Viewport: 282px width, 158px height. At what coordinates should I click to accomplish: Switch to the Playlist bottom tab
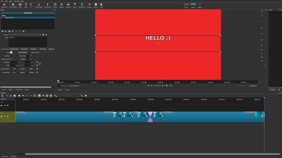click(4, 90)
